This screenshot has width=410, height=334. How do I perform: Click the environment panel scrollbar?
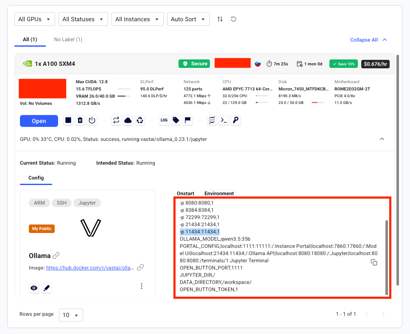click(386, 258)
